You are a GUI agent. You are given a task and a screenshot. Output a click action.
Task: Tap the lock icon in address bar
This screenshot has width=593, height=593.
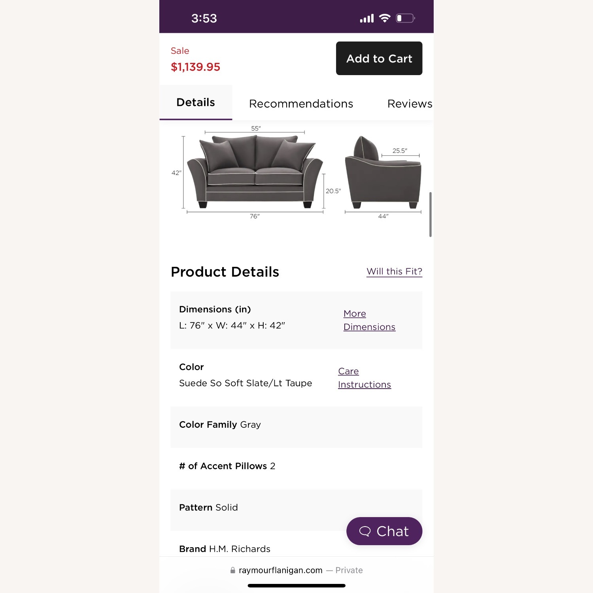[233, 570]
